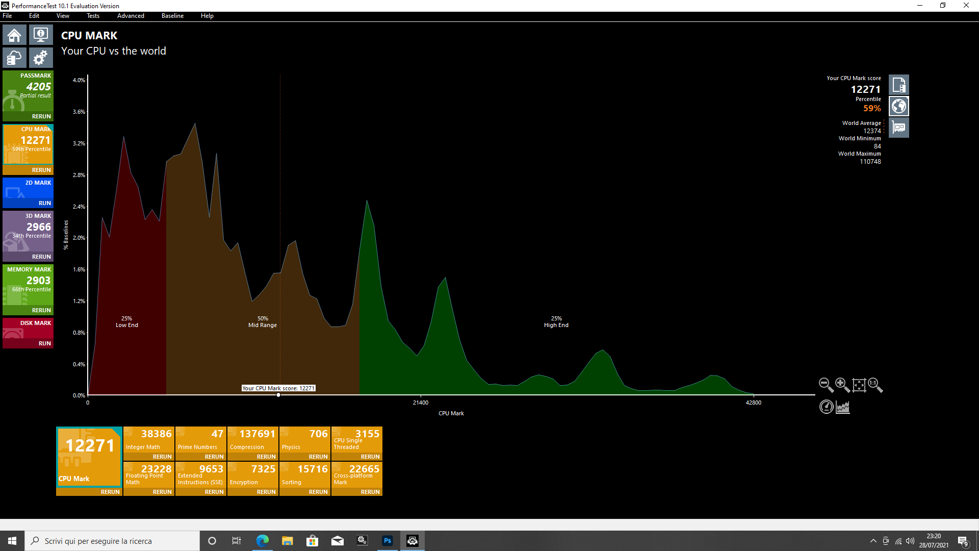
Task: Open Photoshop from the taskbar
Action: tap(388, 541)
